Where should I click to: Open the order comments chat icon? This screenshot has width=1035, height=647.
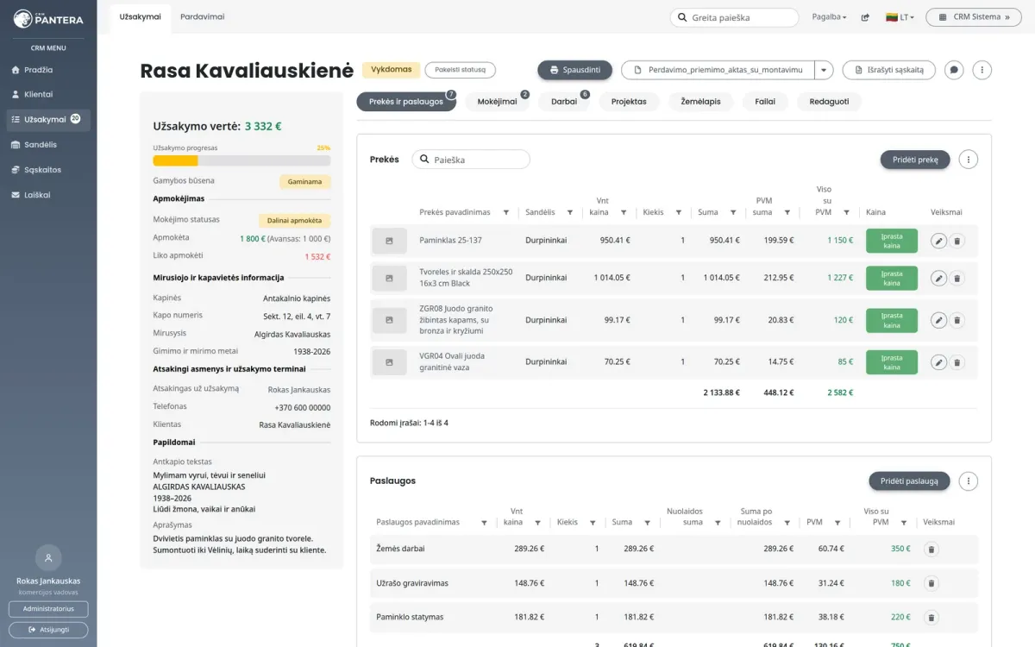point(954,70)
